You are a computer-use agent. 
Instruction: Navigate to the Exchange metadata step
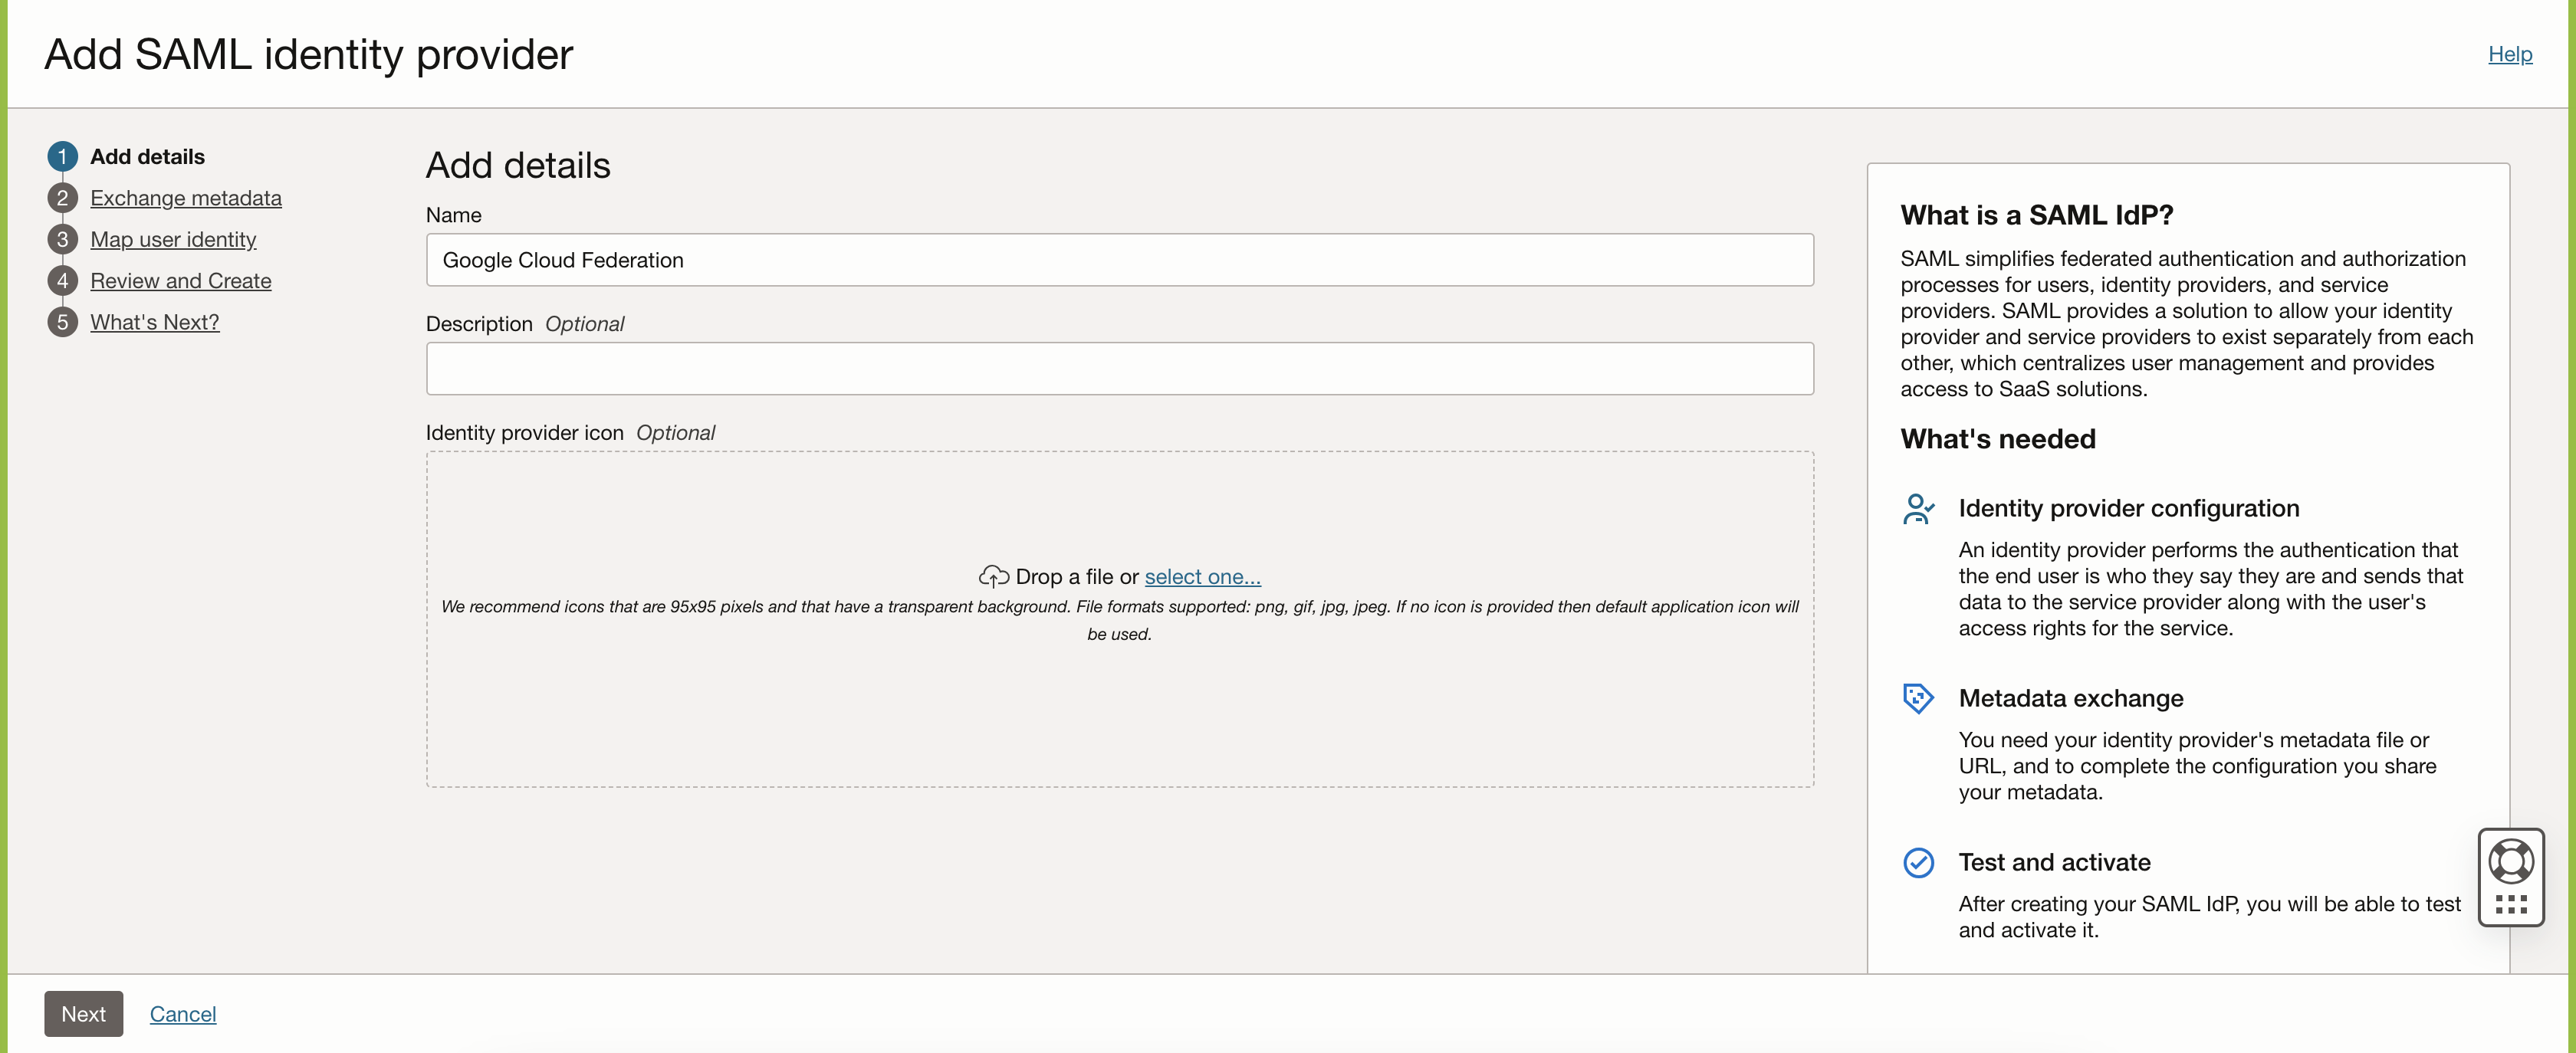tap(186, 198)
